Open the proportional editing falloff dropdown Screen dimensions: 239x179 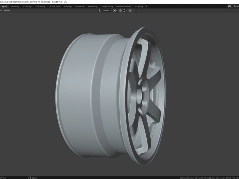(x=135, y=11)
